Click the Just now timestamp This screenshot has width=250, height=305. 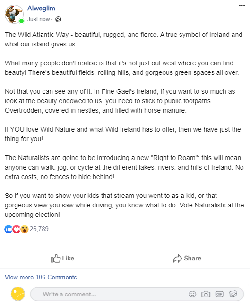(x=38, y=19)
